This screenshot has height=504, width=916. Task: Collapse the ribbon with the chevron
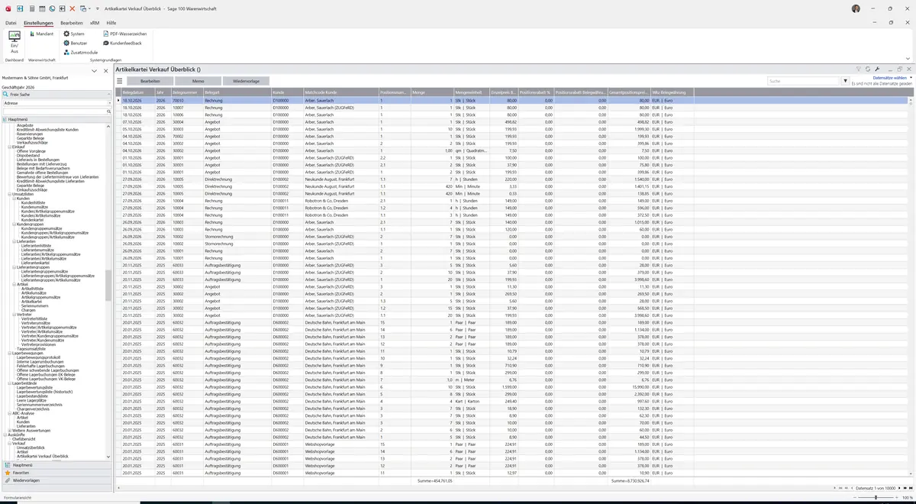[x=907, y=58]
